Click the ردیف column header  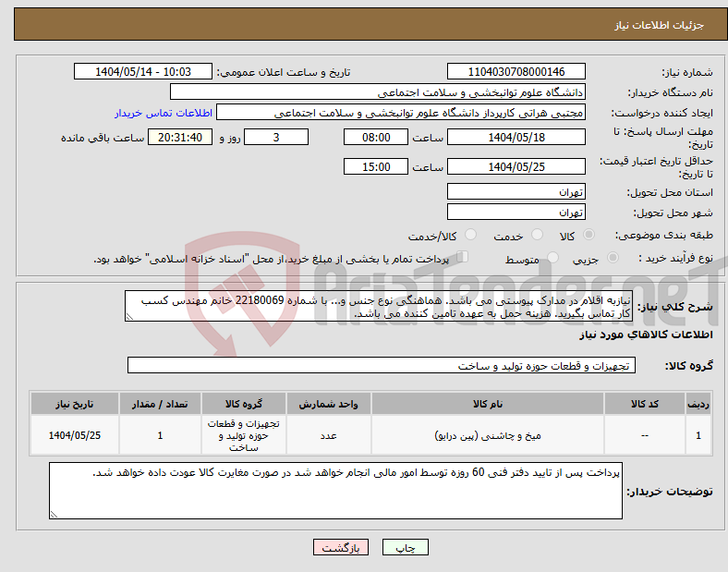[698, 404]
